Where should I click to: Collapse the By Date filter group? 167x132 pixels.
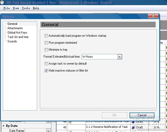coord(4,126)
